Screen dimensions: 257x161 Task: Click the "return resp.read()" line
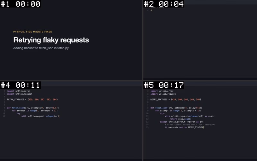pos(181,119)
